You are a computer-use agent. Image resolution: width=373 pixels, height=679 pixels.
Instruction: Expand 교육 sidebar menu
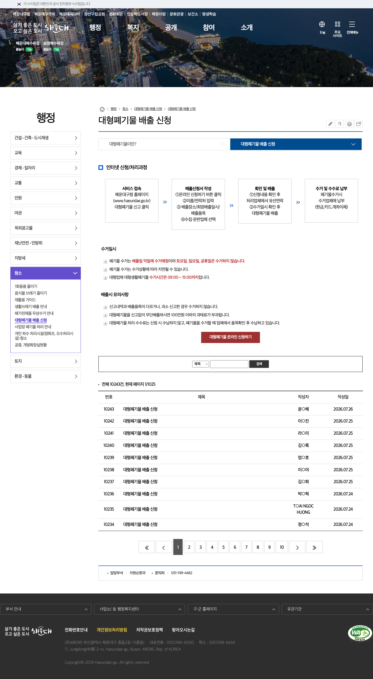coord(46,153)
